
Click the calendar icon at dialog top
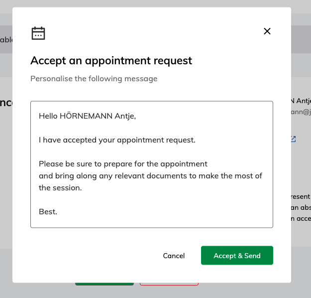click(38, 33)
